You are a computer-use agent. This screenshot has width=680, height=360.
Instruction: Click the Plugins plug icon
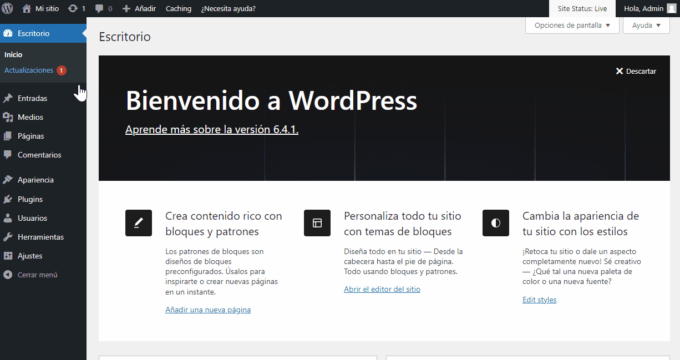tap(8, 199)
